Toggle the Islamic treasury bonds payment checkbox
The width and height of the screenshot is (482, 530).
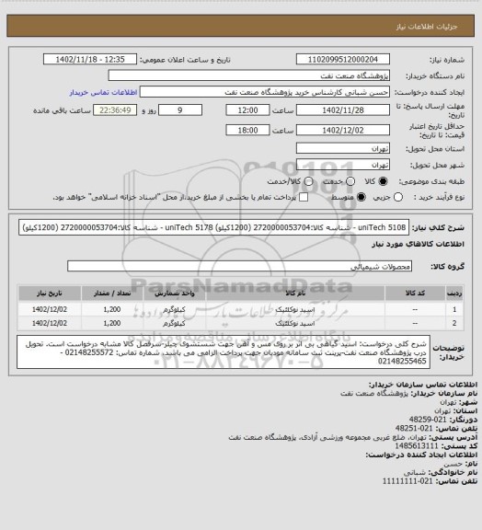coord(304,197)
